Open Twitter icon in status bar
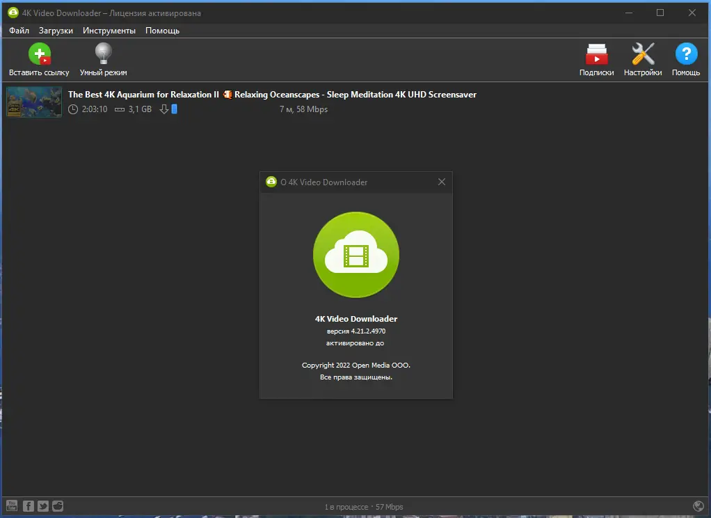This screenshot has height=518, width=711. 43,505
